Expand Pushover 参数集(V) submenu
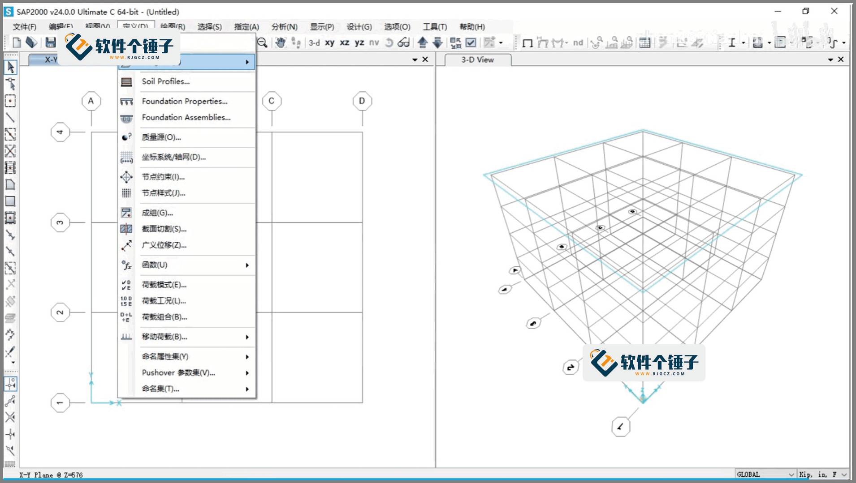Viewport: 856px width, 483px height. [187, 373]
